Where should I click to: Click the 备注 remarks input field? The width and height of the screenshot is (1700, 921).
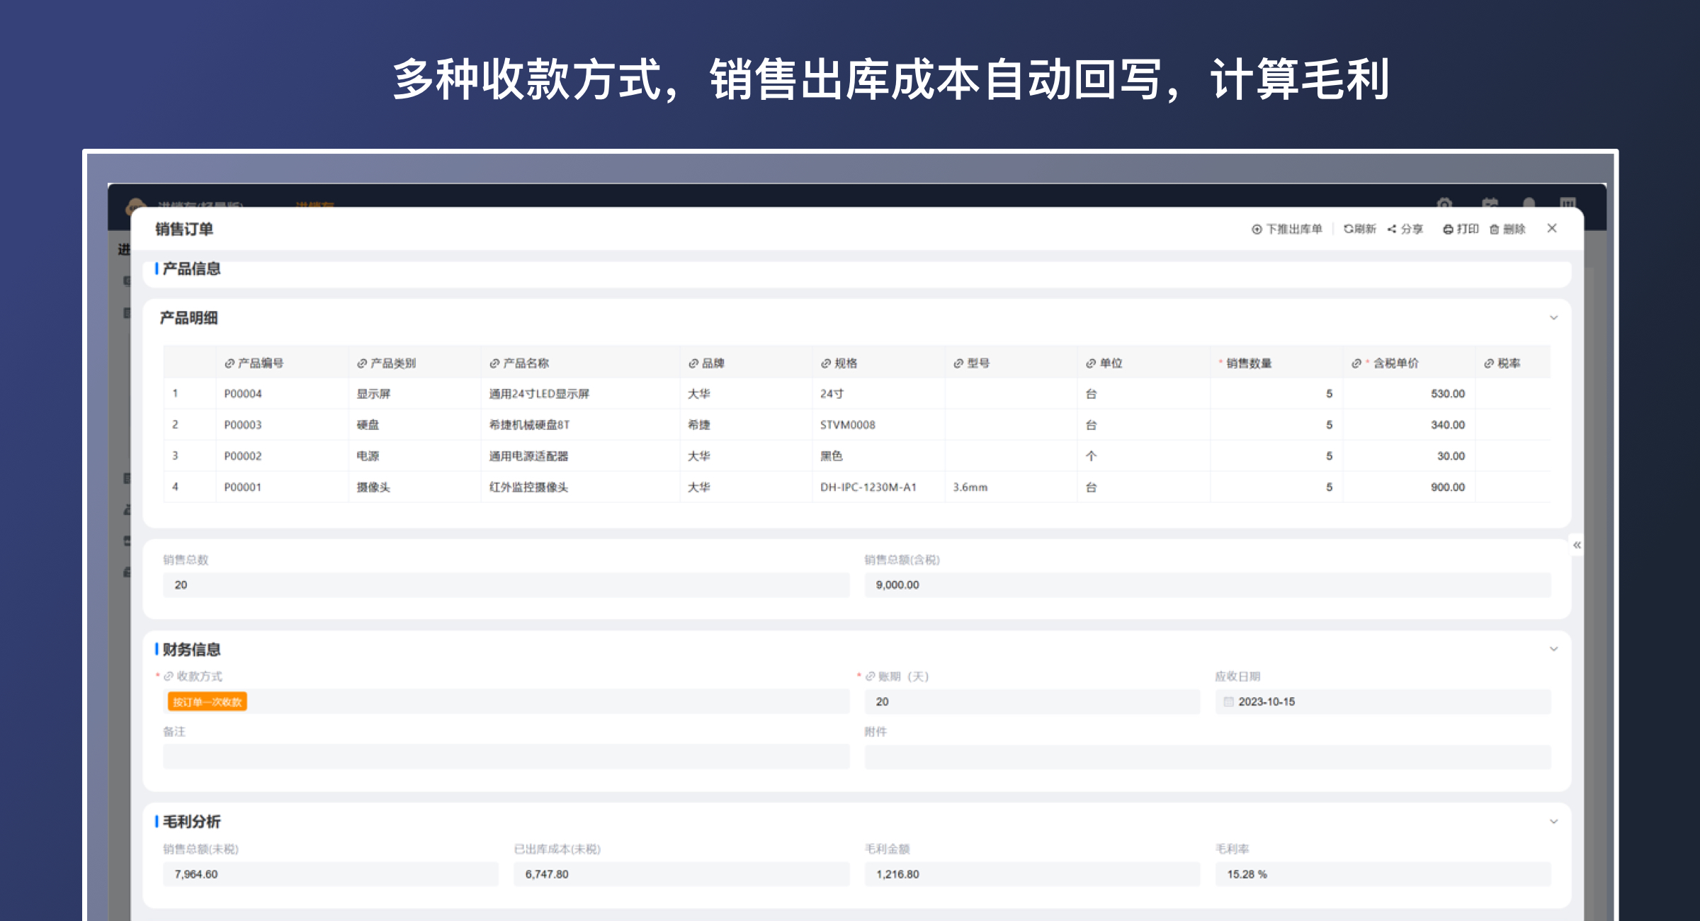(x=506, y=757)
